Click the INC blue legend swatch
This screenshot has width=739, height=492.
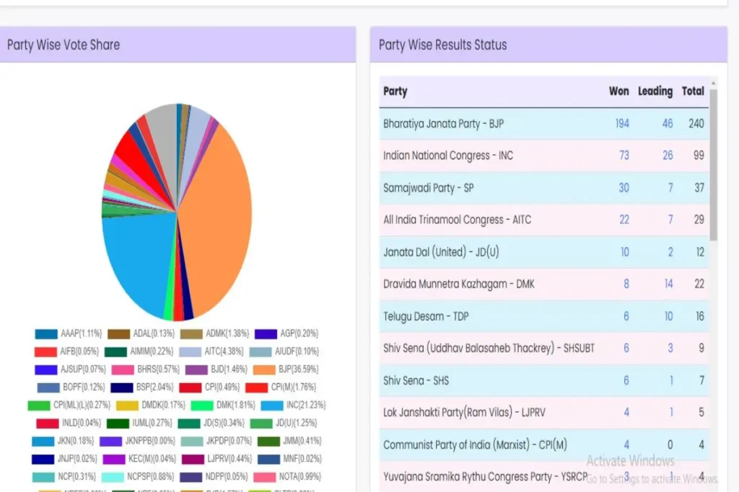click(x=272, y=406)
